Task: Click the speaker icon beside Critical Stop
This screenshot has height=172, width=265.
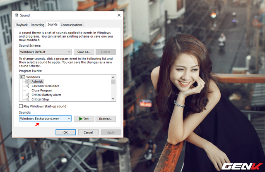Action: click(x=28, y=99)
